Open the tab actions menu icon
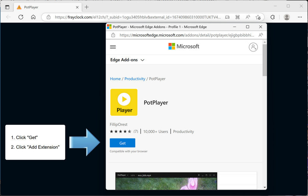 7,7
